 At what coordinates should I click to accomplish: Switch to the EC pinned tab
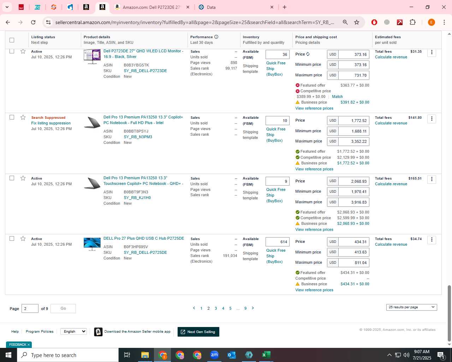coord(37,7)
